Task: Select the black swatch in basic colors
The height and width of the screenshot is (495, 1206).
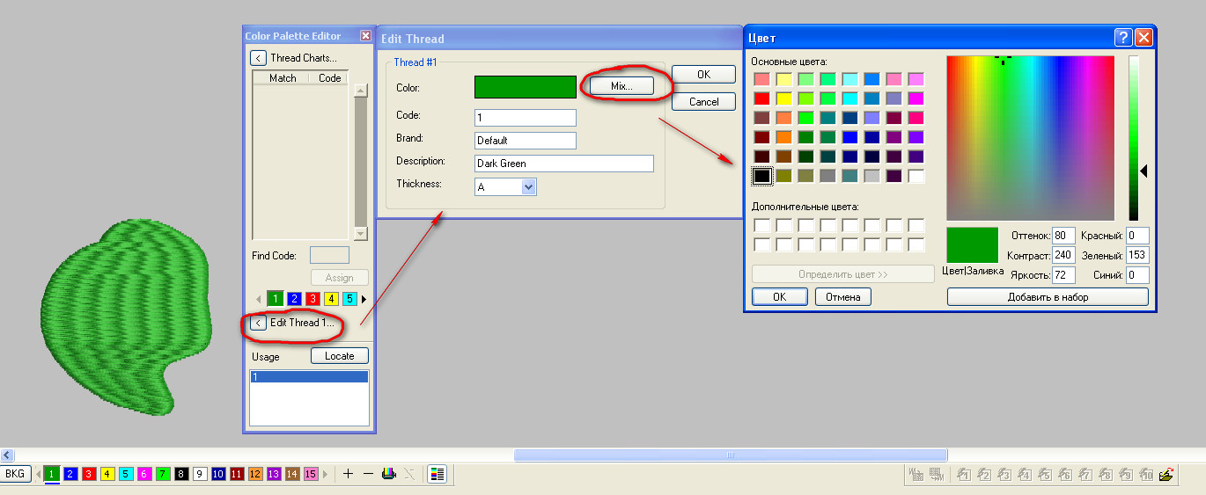Action: pos(762,176)
